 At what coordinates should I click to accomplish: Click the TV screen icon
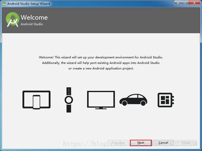coord(101,100)
